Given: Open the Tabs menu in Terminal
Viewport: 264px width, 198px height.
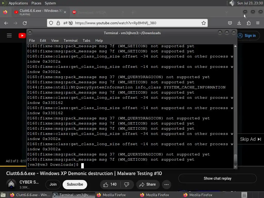Looking at the screenshot, I should 86,40.
